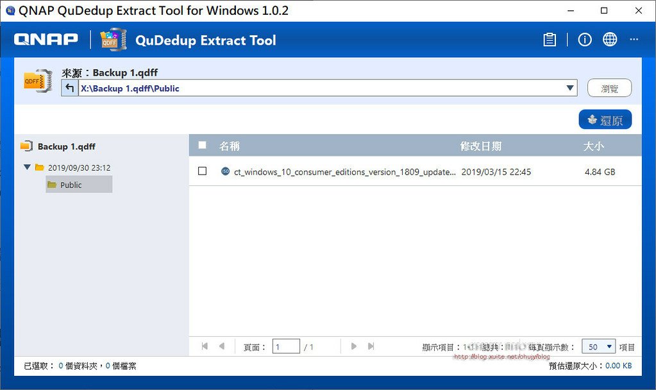This screenshot has width=656, height=390.
Task: Go to next page
Action: pos(354,346)
